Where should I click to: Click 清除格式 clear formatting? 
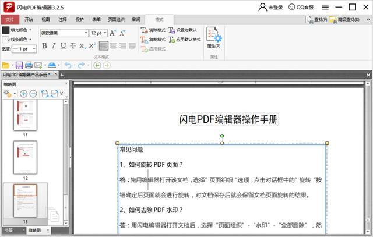tap(153, 30)
